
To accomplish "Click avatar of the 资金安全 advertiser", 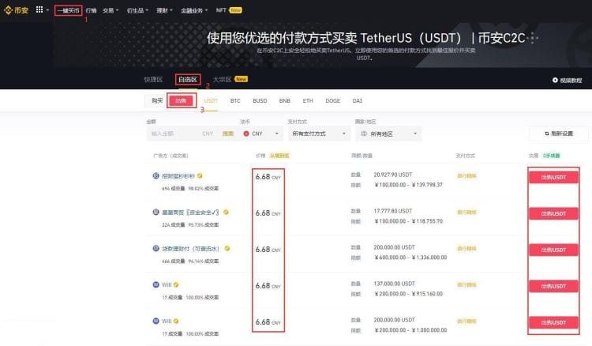I will click(156, 212).
